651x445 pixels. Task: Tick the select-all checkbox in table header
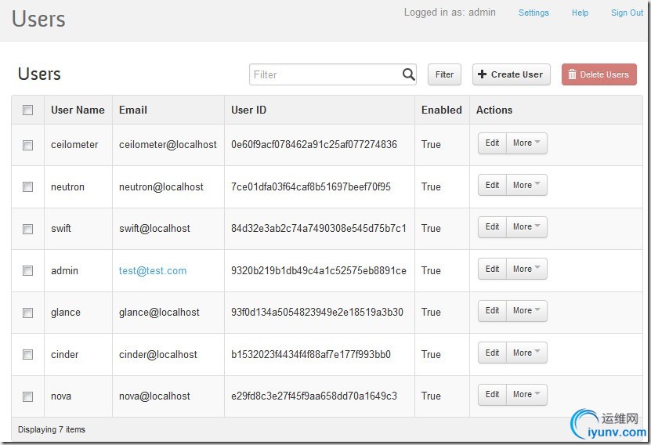point(28,110)
